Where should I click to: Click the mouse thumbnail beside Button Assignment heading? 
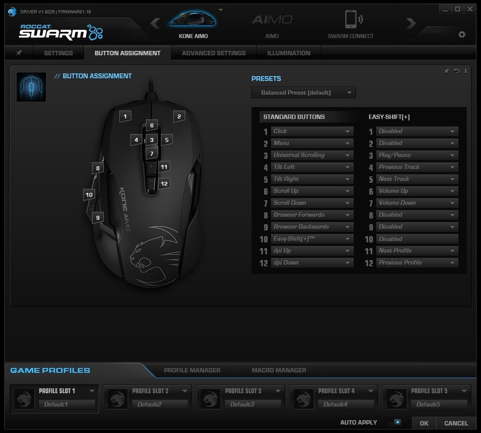click(x=31, y=87)
